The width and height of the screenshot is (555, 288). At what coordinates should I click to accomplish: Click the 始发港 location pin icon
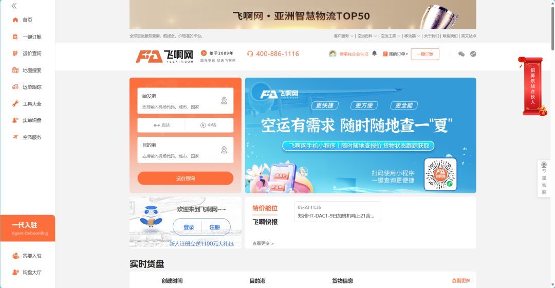224,101
